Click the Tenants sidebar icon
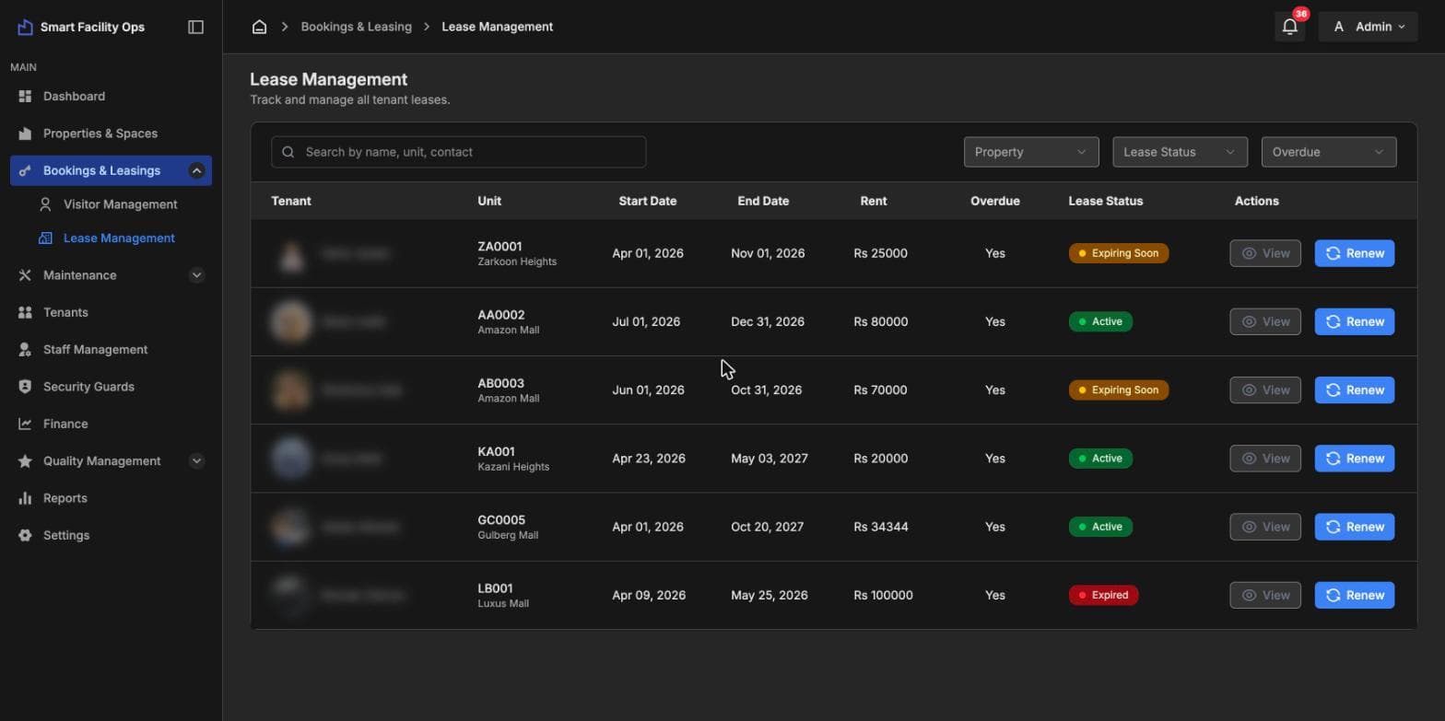 pos(25,312)
